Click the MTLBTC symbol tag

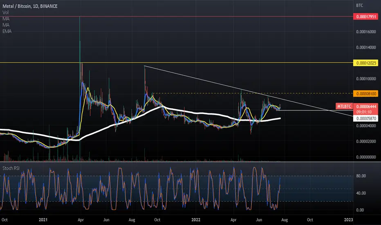click(x=344, y=106)
